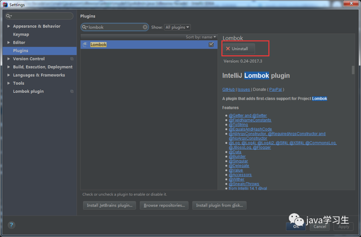Screen dimensions: 361x237
Task: Open the @Singular feature link
Action: [x=238, y=161]
